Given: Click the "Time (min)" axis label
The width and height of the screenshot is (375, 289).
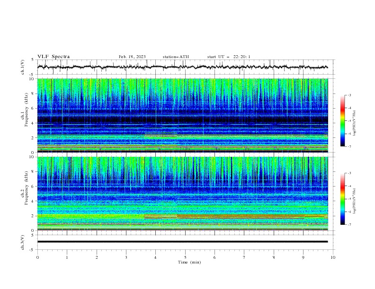Looking at the screenshot, I should [x=189, y=262].
